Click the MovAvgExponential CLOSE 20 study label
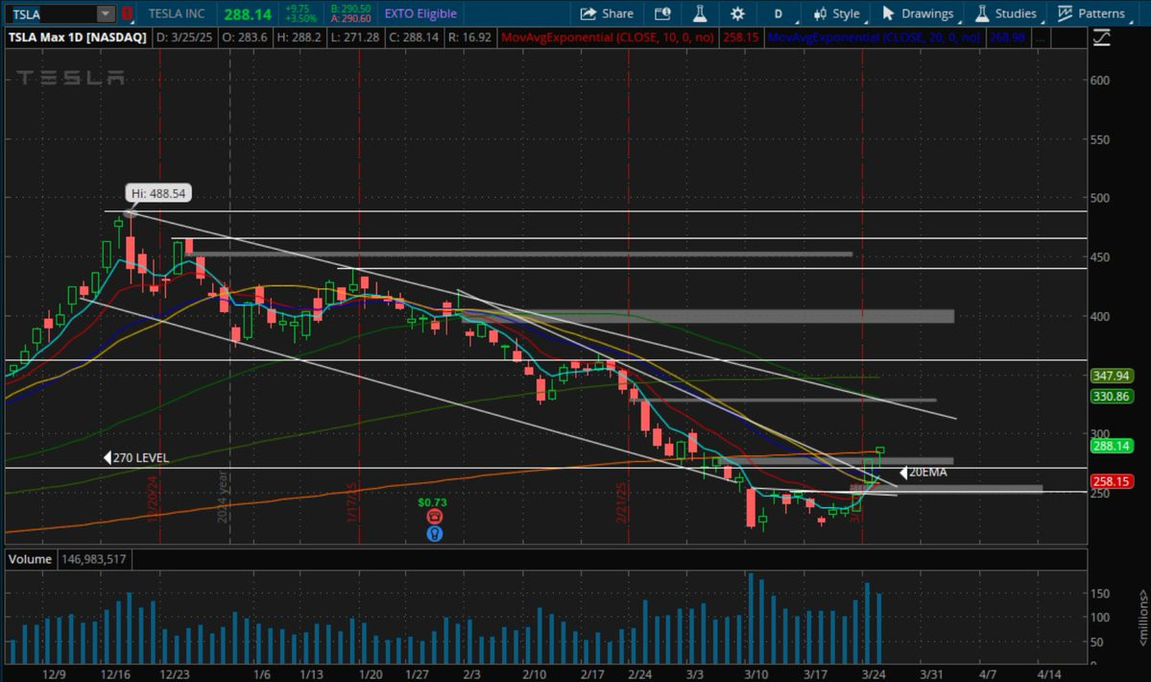Image resolution: width=1151 pixels, height=682 pixels. tap(874, 37)
